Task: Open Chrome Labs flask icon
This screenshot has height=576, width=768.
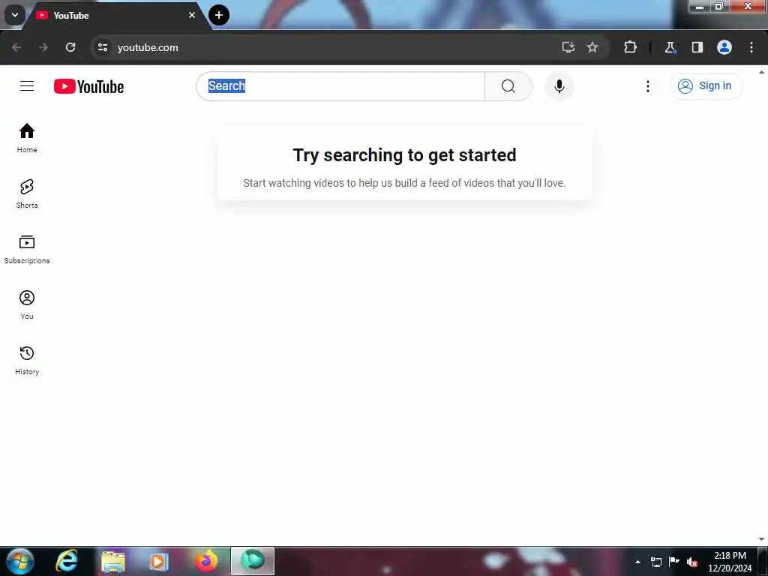Action: (x=670, y=47)
